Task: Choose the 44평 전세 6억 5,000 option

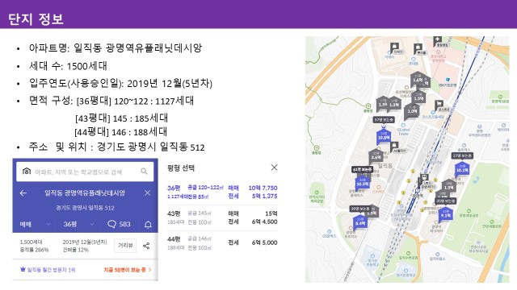Action: coord(222,243)
